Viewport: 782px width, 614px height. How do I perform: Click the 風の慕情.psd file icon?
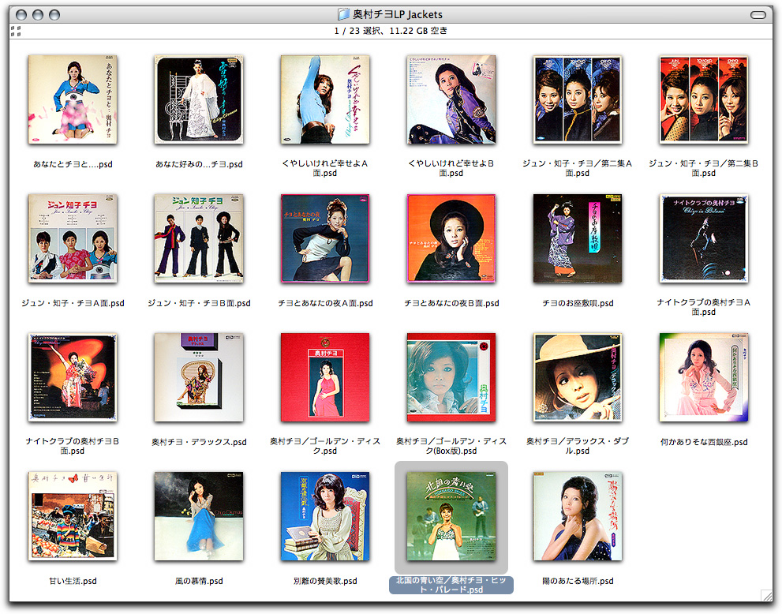click(x=199, y=516)
